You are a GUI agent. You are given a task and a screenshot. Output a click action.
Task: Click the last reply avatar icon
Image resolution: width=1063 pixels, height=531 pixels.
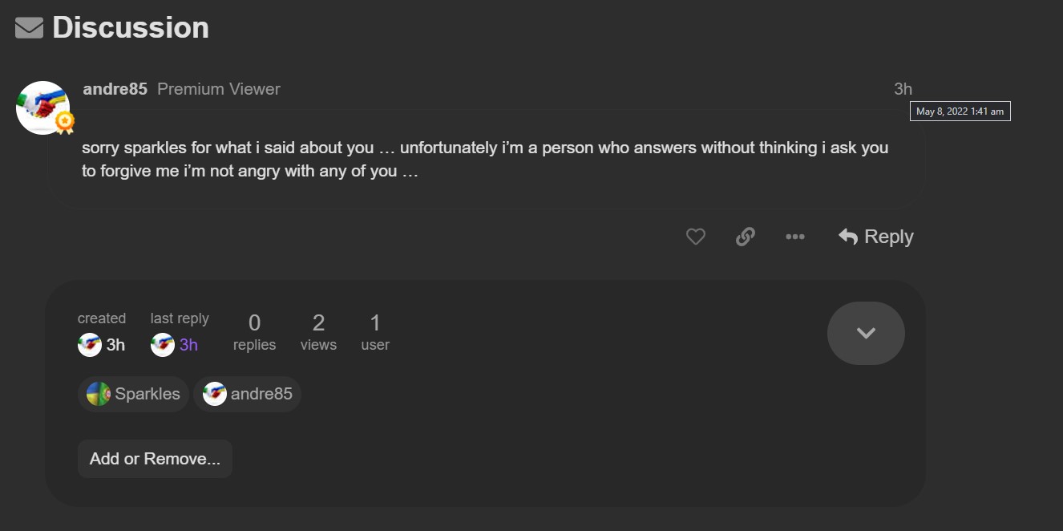pos(163,345)
